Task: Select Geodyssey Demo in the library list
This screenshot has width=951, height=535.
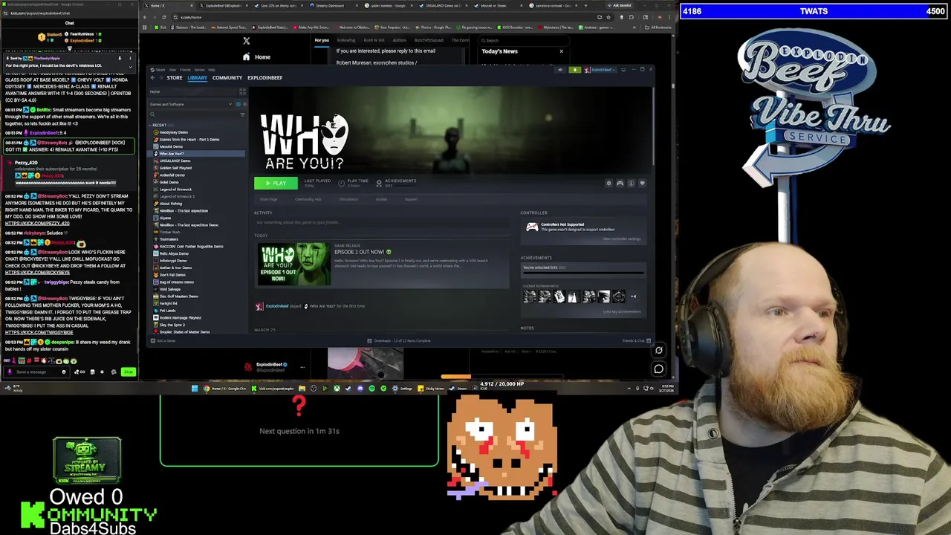Action: [x=174, y=132]
